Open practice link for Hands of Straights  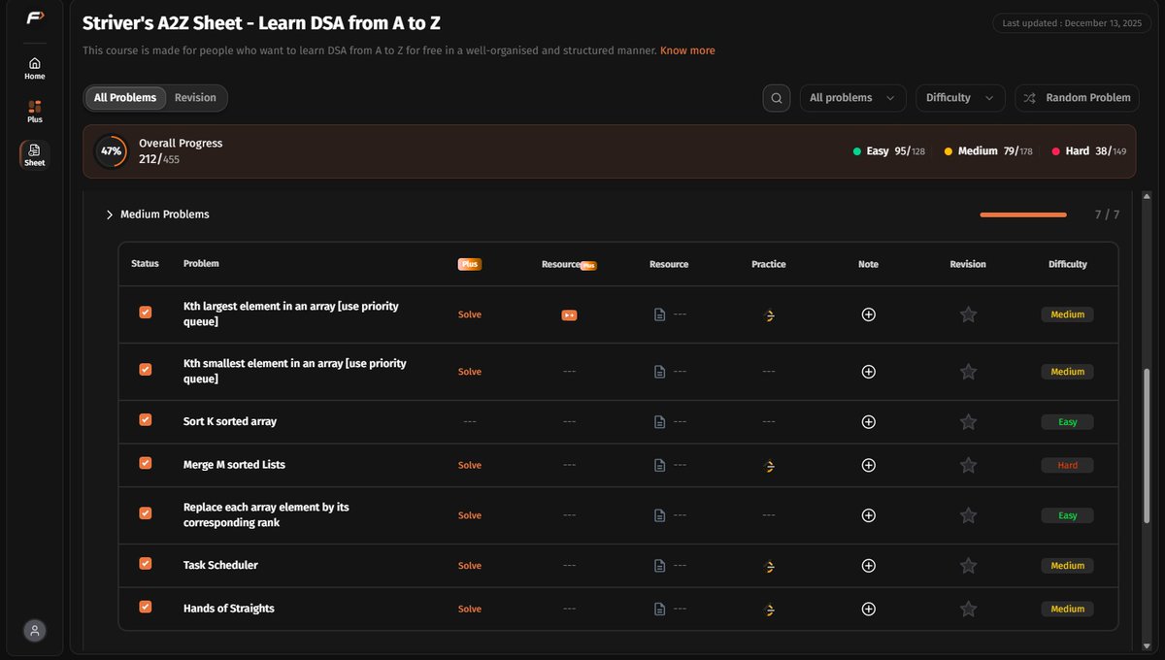point(769,610)
